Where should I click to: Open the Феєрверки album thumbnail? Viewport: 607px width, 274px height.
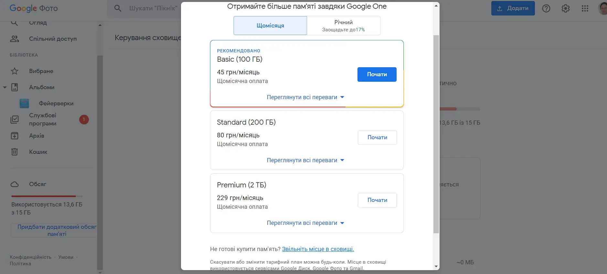tap(24, 103)
